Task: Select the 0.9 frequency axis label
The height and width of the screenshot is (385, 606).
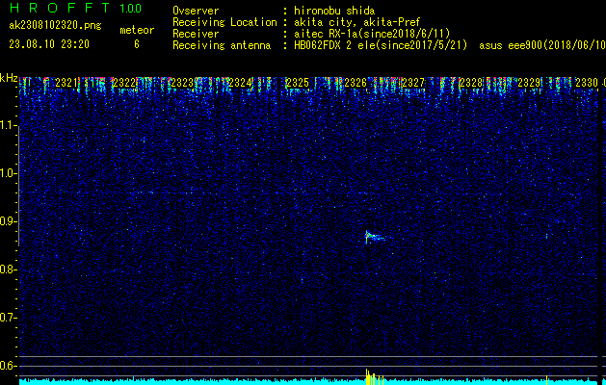Action: point(9,220)
